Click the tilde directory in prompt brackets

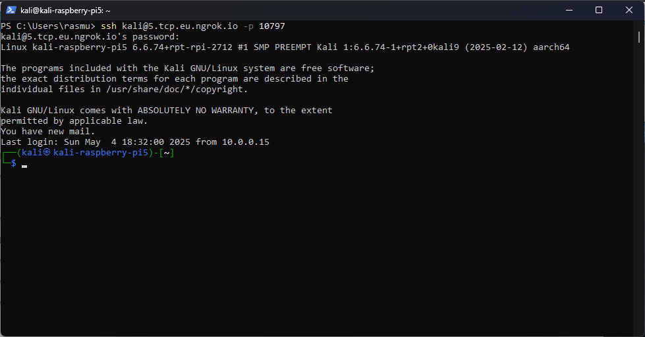(166, 153)
